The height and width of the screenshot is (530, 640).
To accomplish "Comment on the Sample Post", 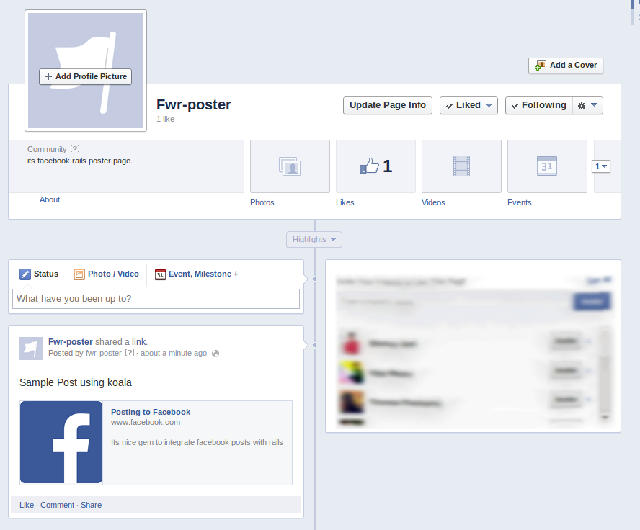I will click(57, 505).
